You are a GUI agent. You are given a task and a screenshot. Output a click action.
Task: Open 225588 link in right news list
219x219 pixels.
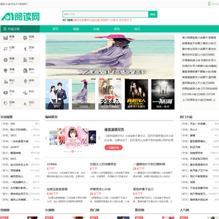tap(199, 94)
